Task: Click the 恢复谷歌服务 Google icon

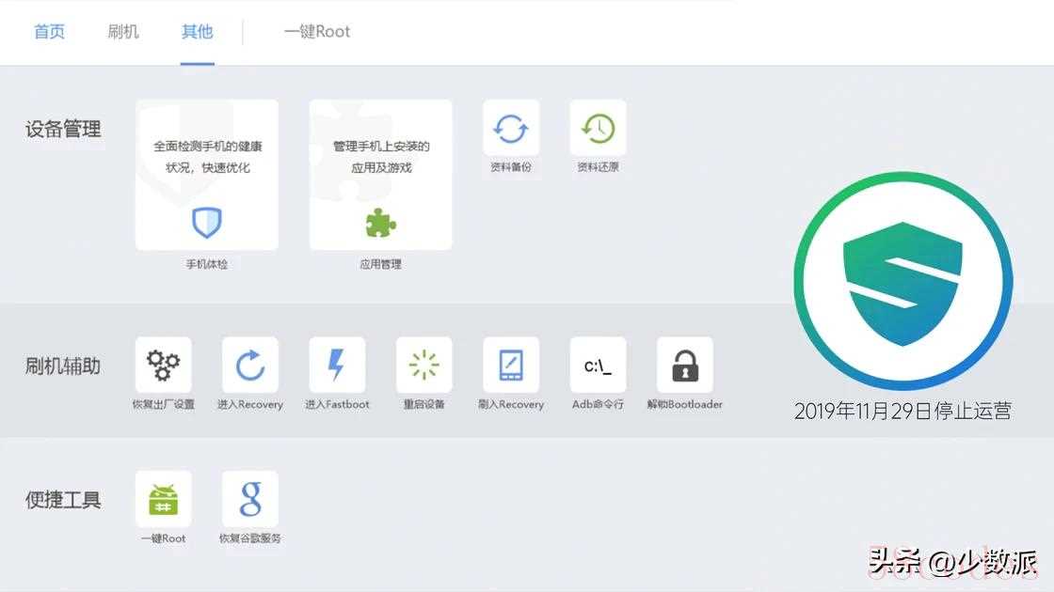Action: coord(249,499)
